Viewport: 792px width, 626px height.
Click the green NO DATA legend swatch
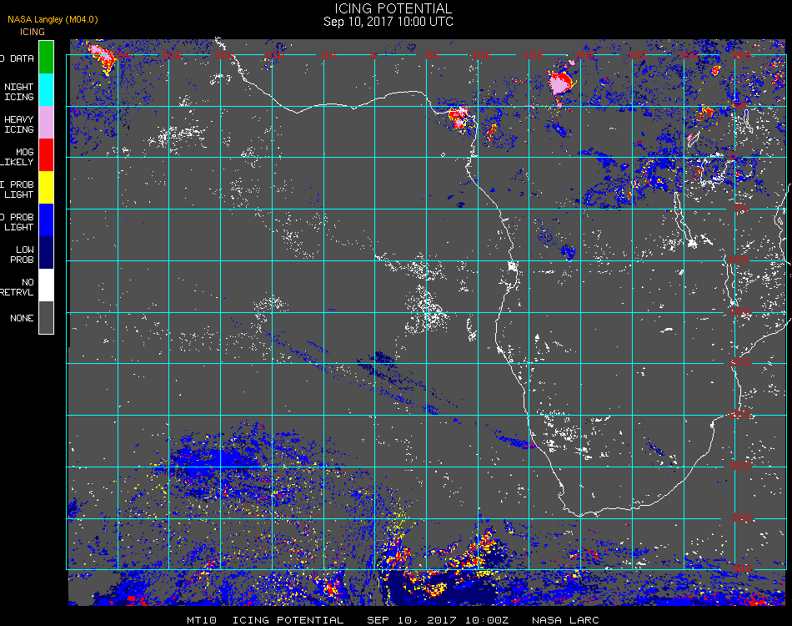pos(46,57)
